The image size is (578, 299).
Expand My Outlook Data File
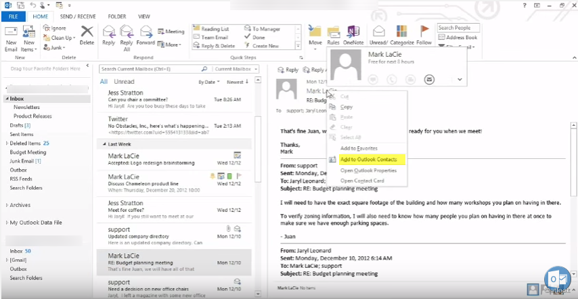click(7, 223)
